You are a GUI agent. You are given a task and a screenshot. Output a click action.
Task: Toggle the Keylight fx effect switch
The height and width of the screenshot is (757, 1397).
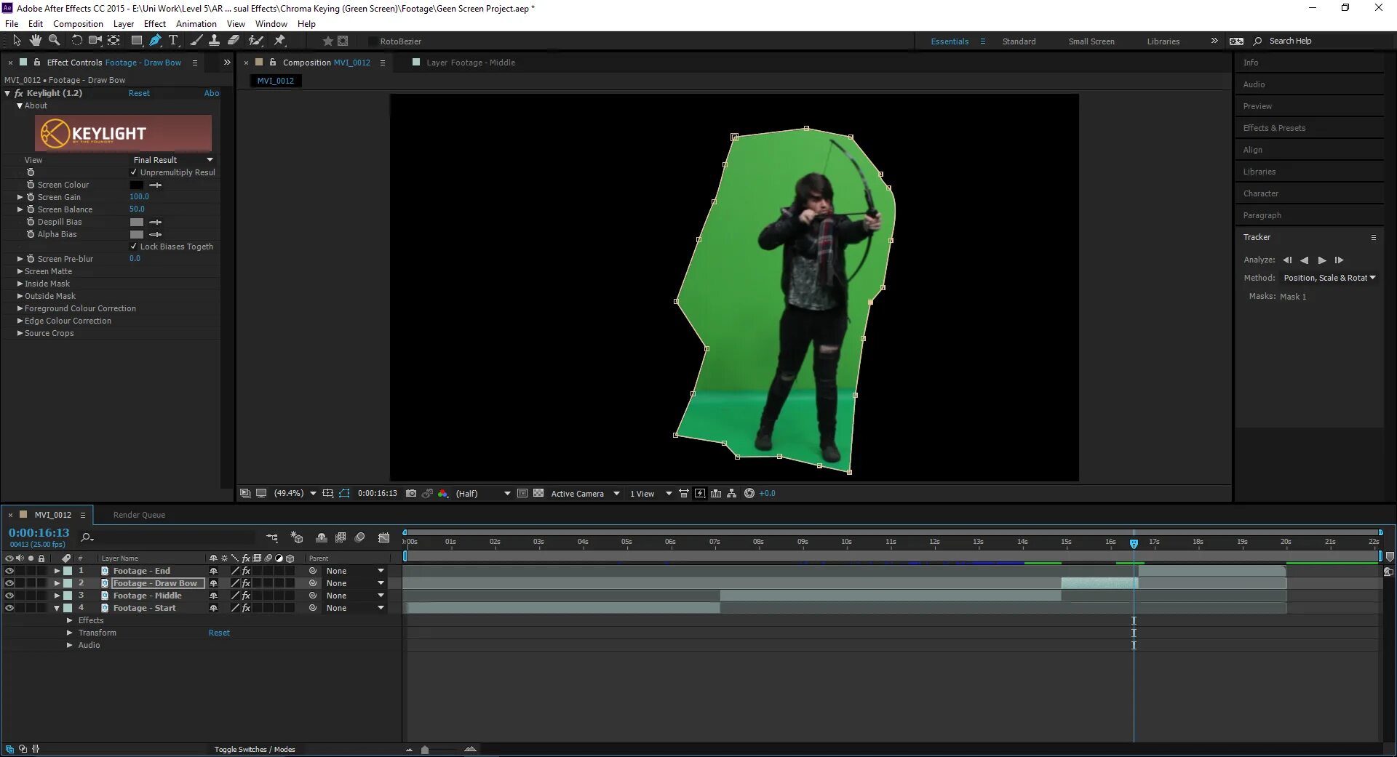(19, 93)
